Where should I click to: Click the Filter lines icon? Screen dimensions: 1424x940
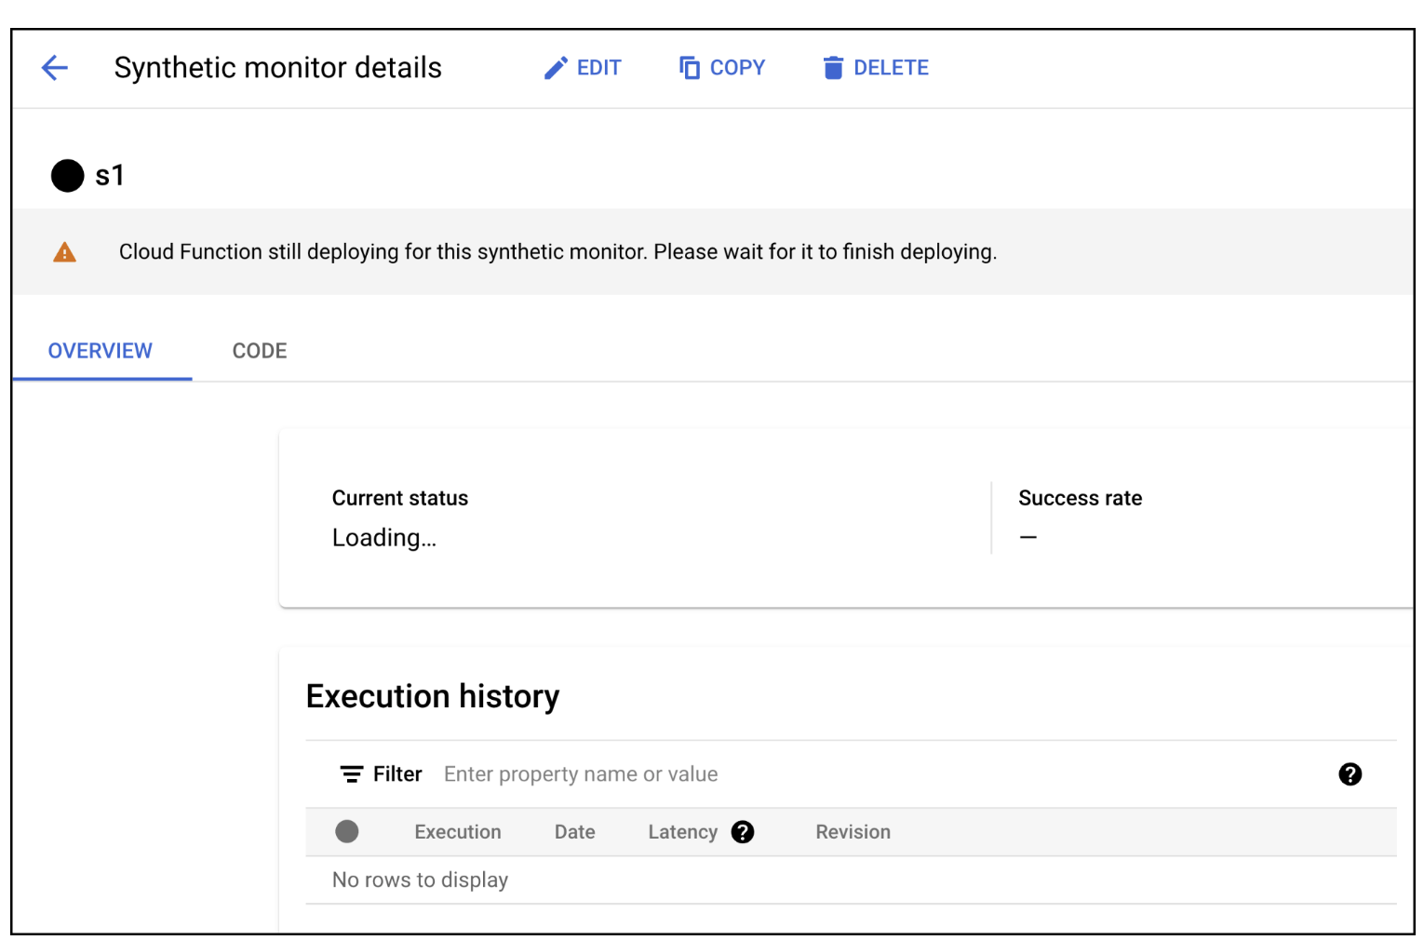351,774
